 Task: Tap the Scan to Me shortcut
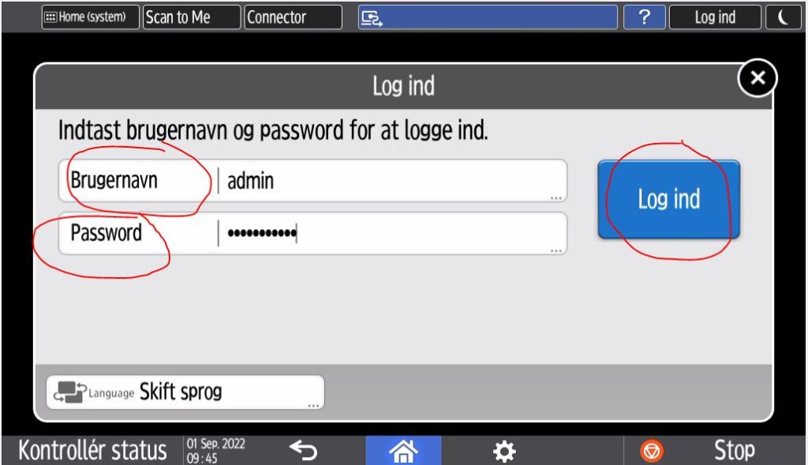pyautogui.click(x=191, y=17)
